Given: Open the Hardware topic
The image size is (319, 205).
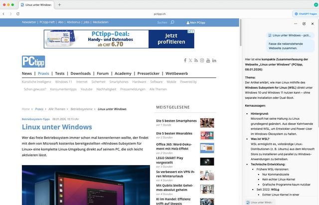Looking at the screenshot, I should tap(139, 82).
